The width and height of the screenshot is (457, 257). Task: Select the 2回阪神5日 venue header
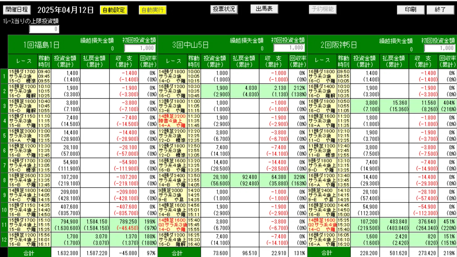coord(339,45)
